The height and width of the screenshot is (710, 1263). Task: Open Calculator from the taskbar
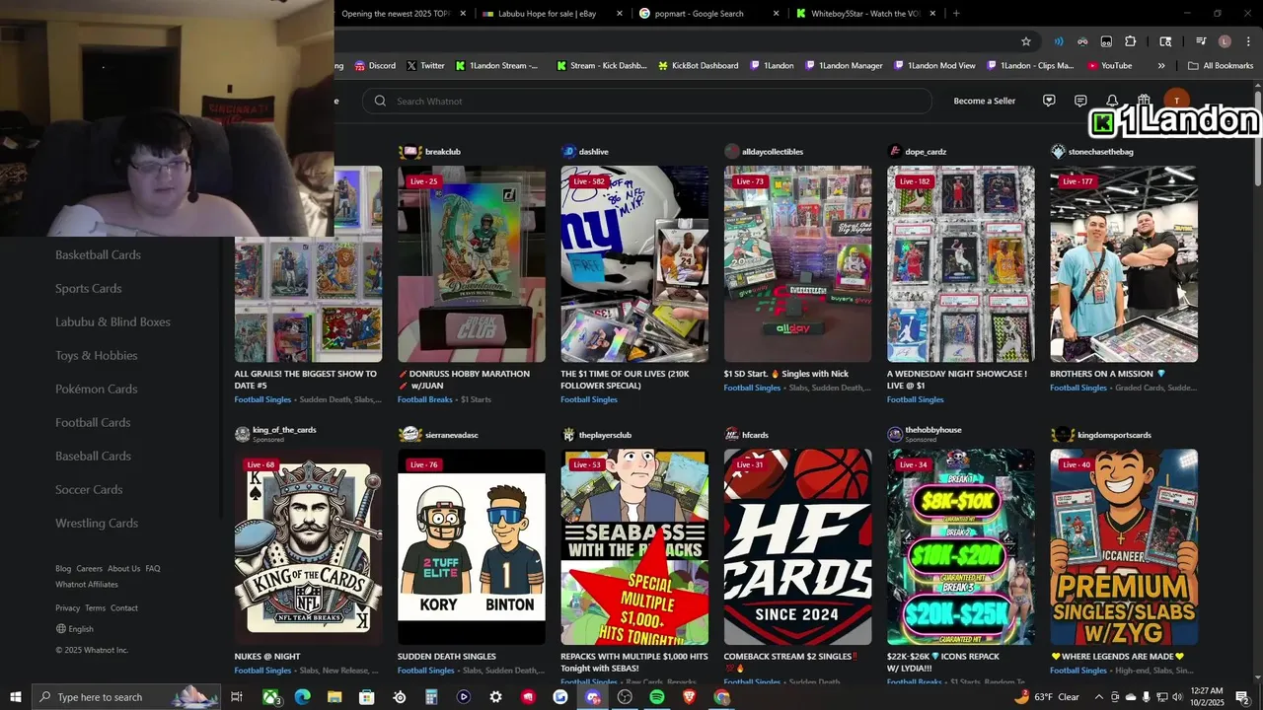point(431,697)
